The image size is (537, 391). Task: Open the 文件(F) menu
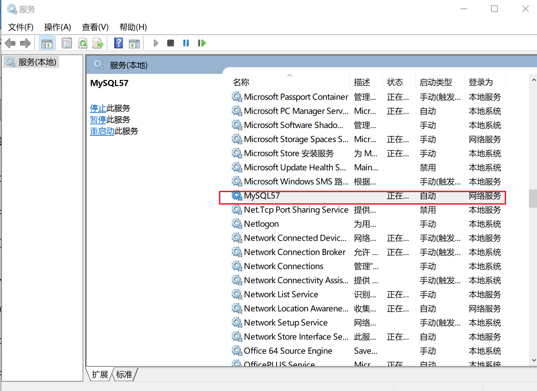(21, 27)
